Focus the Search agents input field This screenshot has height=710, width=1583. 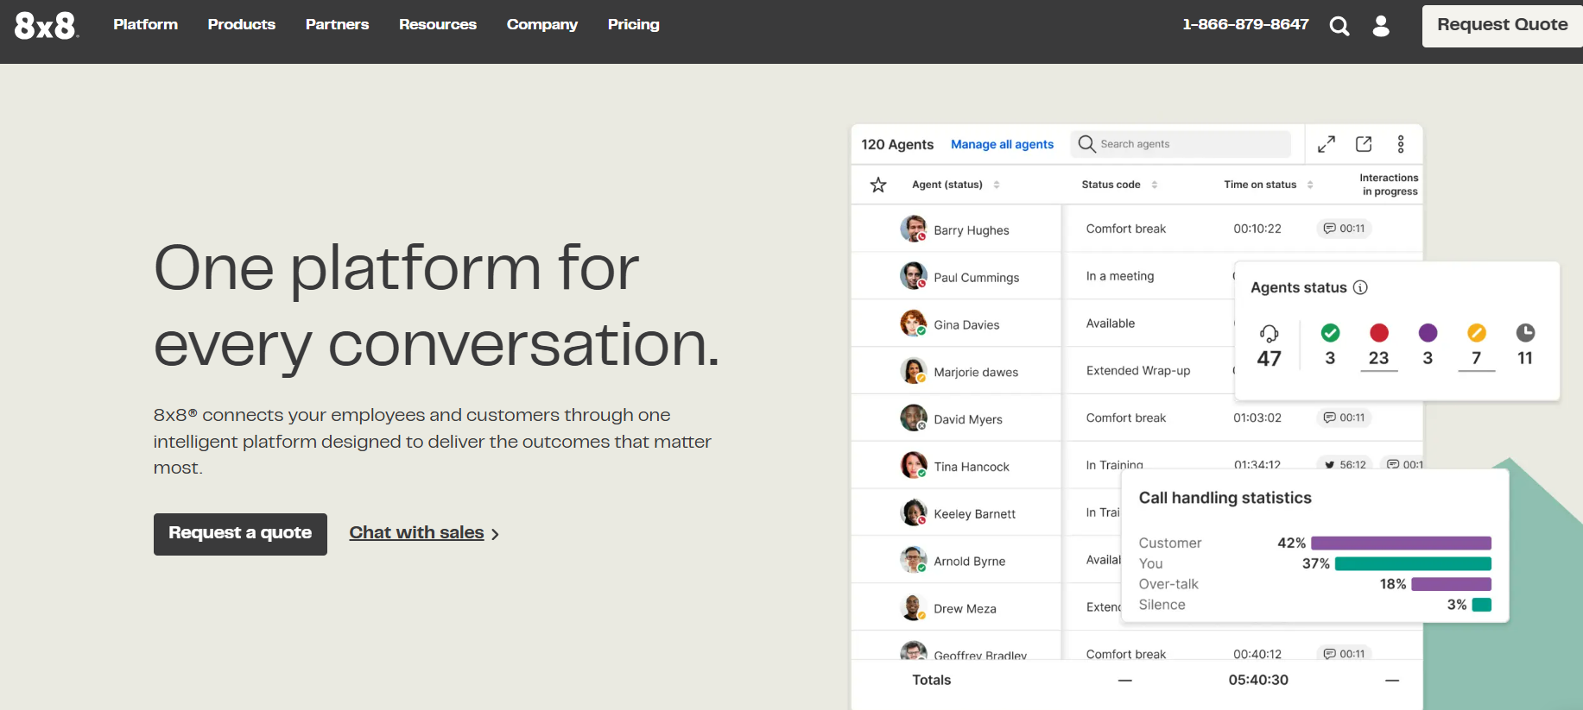coord(1181,144)
